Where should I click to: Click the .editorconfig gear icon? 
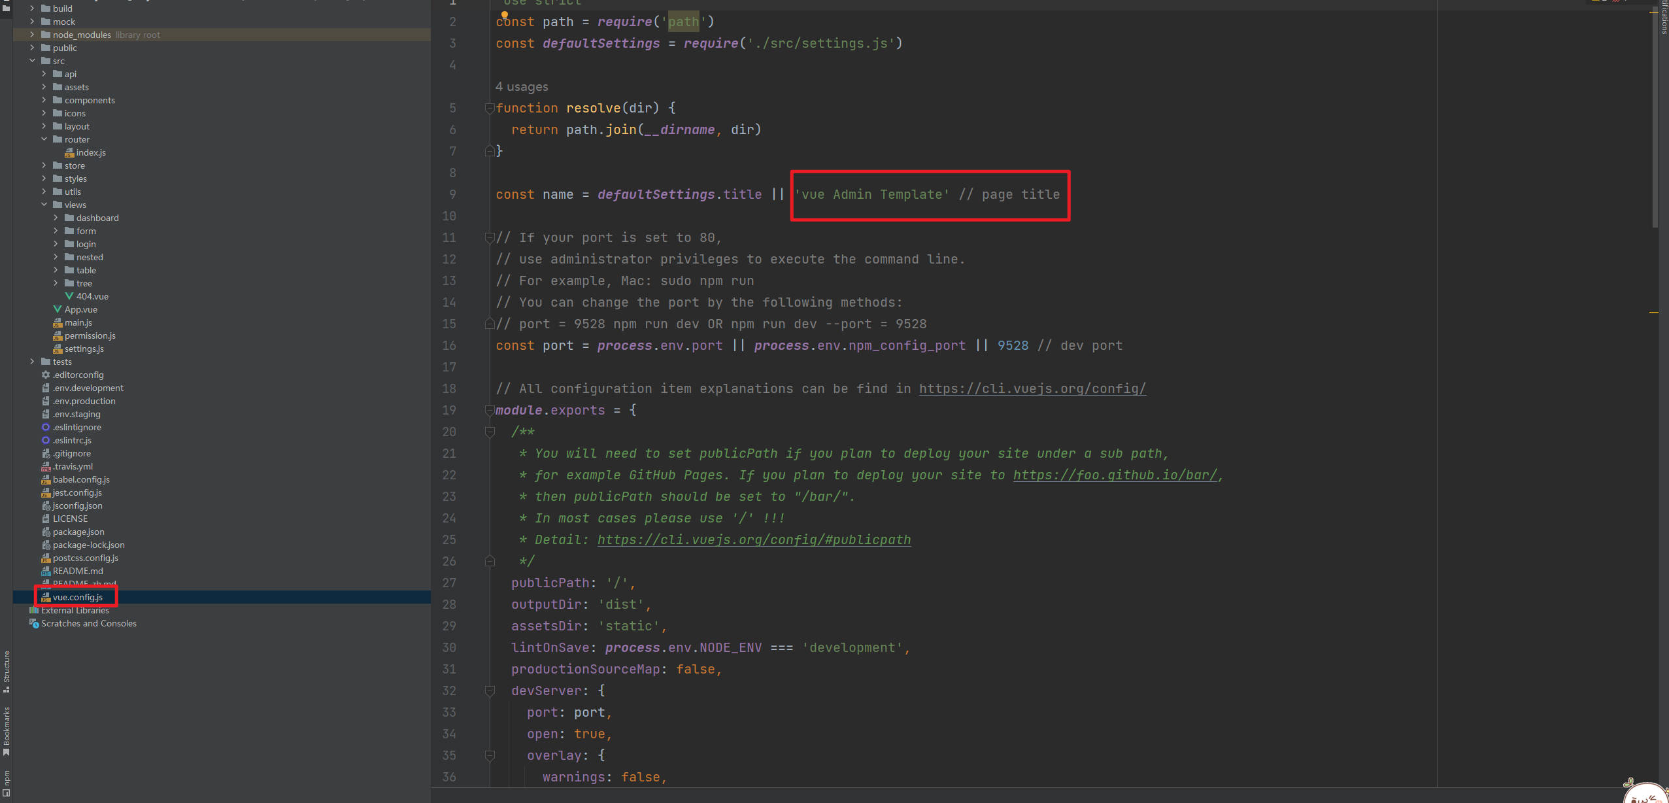pos(46,375)
